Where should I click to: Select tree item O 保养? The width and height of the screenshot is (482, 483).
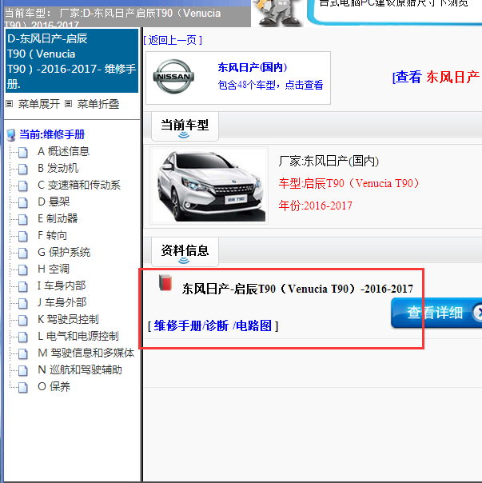coord(54,386)
